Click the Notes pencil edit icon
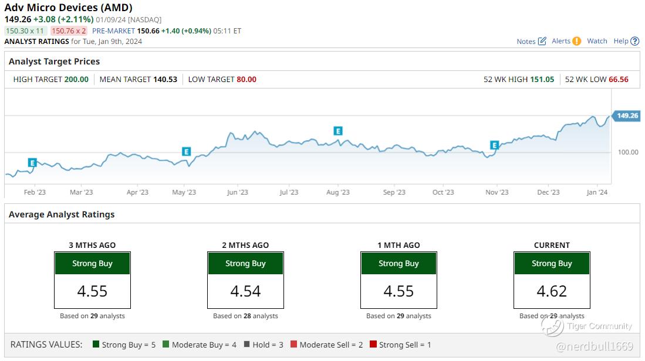The image size is (645, 361). (542, 41)
